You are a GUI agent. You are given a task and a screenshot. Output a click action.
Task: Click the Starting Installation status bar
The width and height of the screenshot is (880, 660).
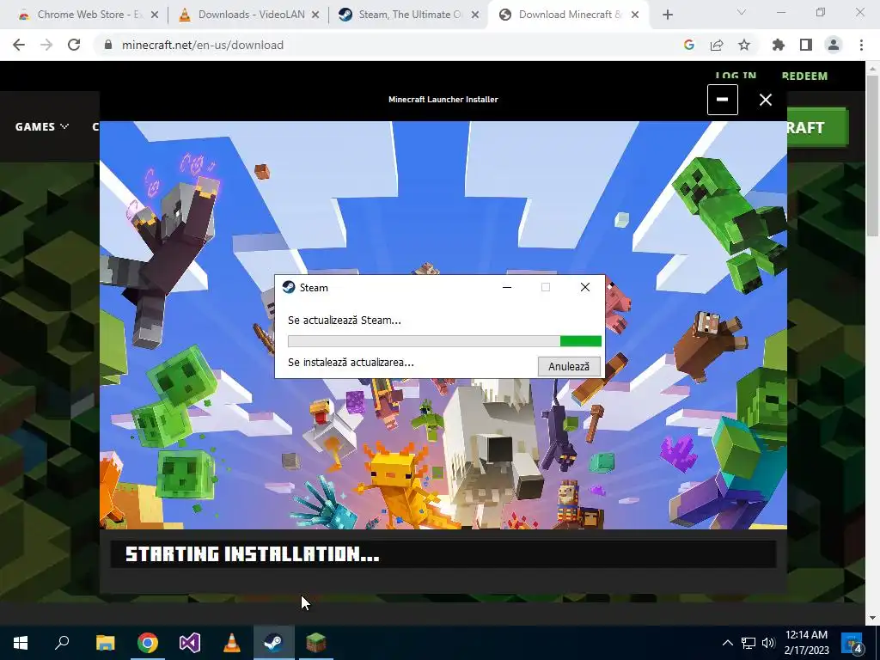pos(443,554)
